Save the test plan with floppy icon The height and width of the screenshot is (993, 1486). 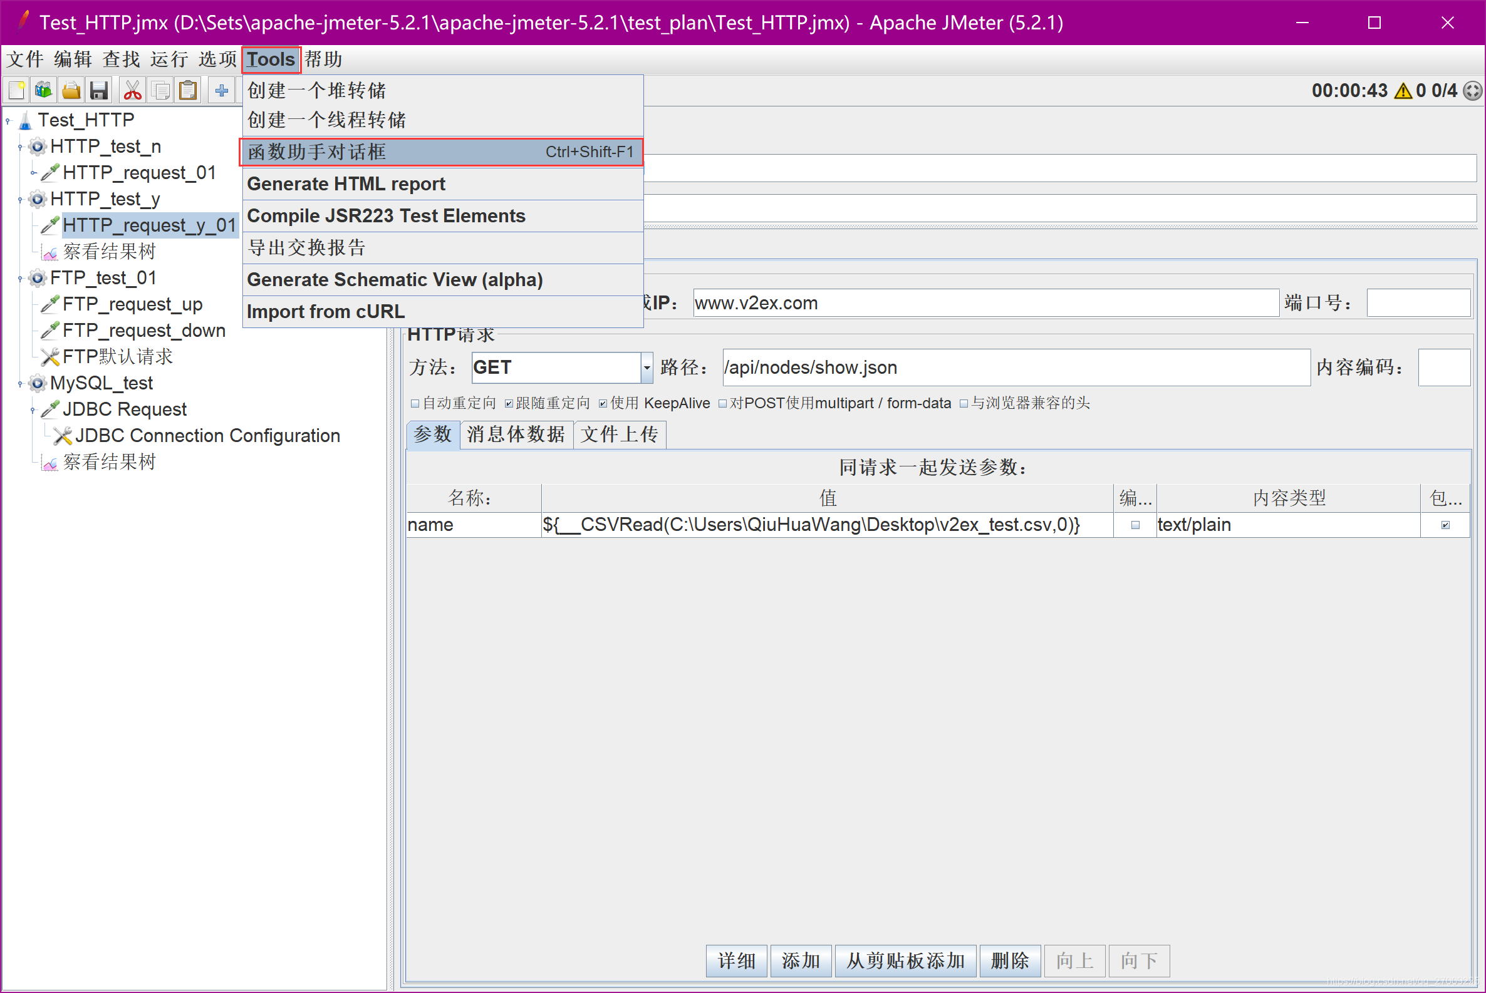tap(99, 91)
